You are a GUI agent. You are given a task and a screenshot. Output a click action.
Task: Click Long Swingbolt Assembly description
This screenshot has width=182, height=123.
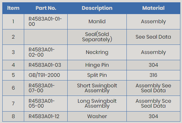coord(97,103)
